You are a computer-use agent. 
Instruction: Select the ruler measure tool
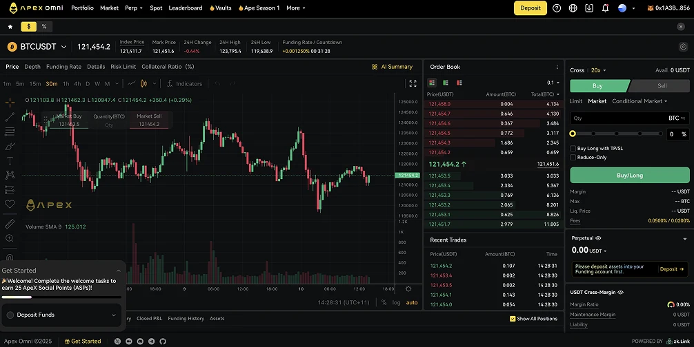pyautogui.click(x=10, y=223)
